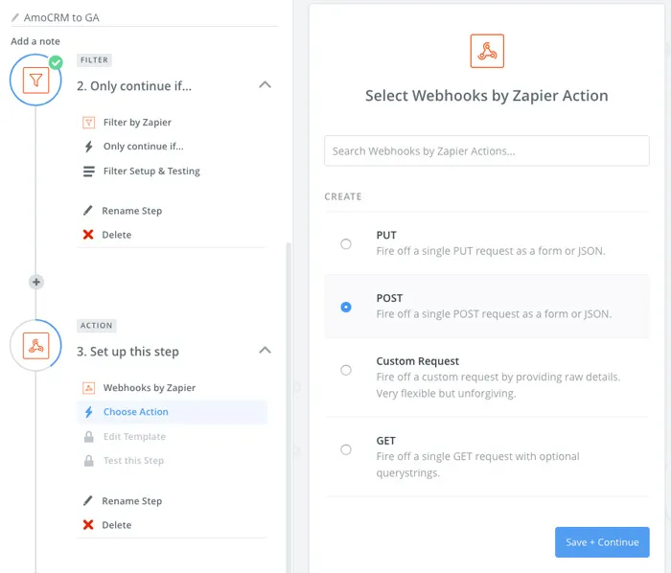Click Delete under the Action step
Screen dimensions: 671x573
[x=116, y=525]
